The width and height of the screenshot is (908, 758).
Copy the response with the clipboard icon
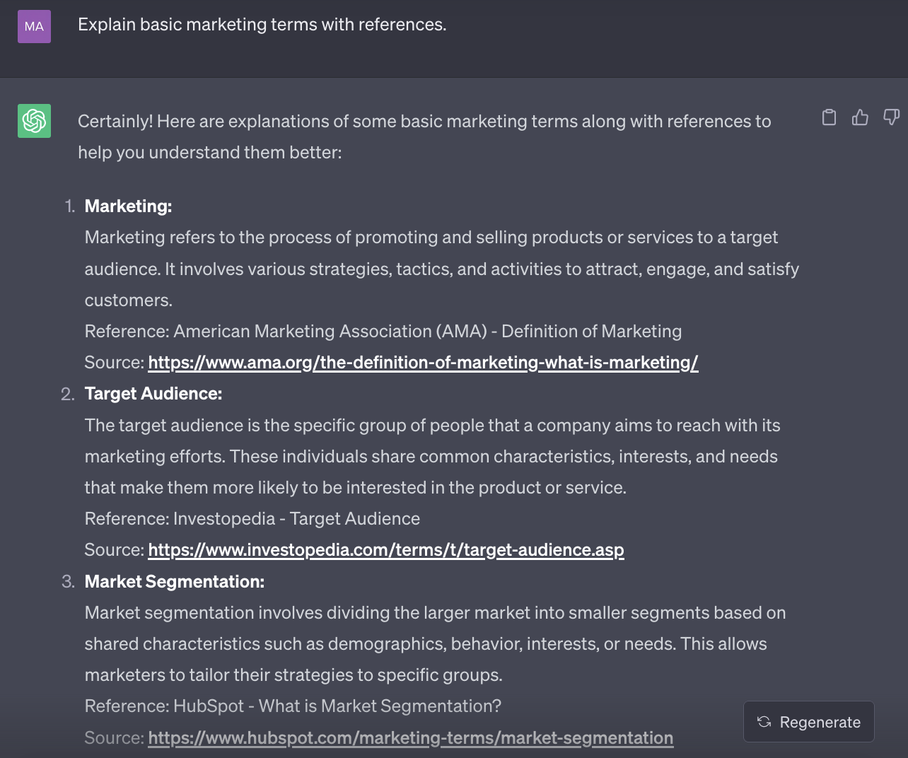coord(829,117)
